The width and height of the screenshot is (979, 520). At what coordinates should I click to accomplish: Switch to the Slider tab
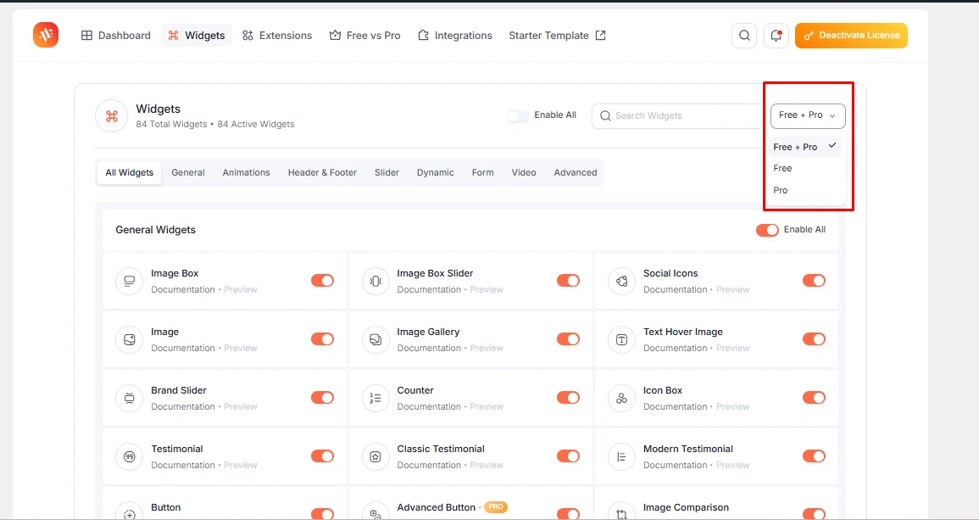click(x=387, y=172)
